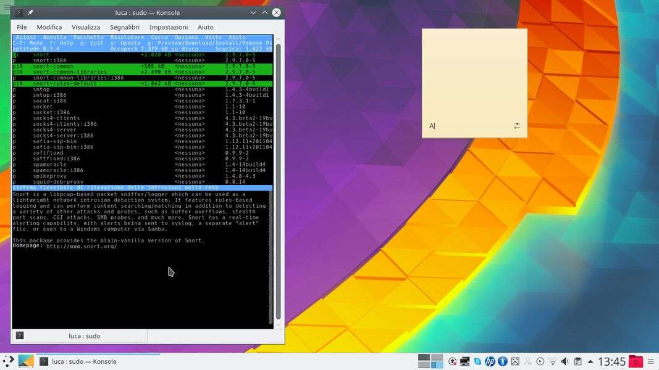Open the clipboard tray icon

pyautogui.click(x=577, y=361)
